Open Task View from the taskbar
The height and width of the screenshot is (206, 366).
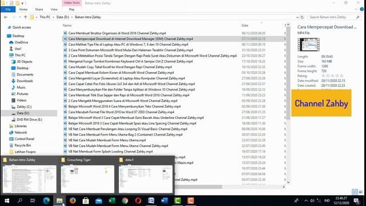tap(33, 201)
